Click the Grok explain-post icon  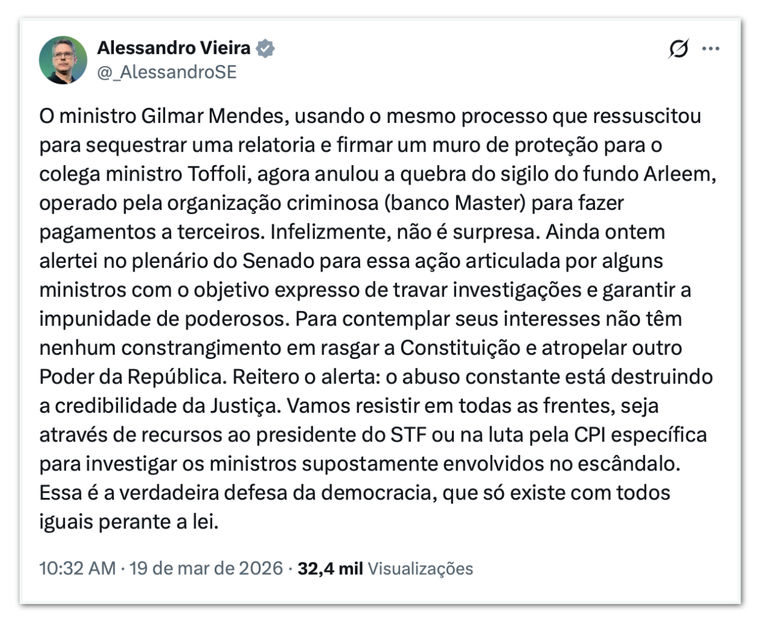coord(679,49)
